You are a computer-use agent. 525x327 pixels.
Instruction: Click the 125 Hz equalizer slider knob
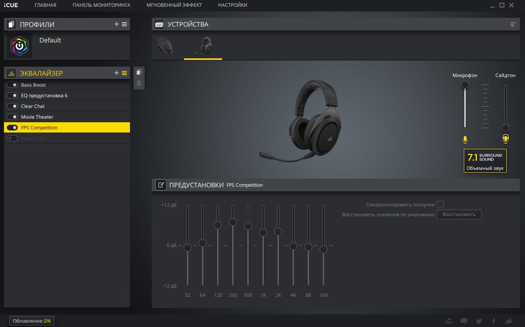(x=218, y=225)
